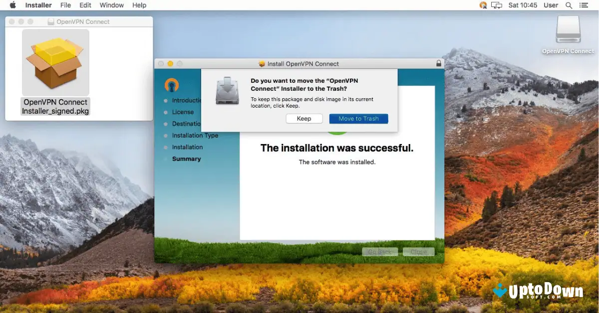
Task: Click Move to Trash
Action: coord(358,118)
